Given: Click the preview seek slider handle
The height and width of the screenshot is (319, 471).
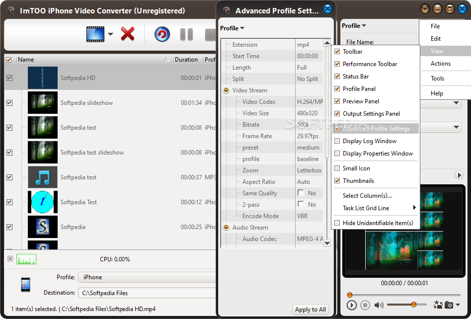Looking at the screenshot, I should [x=350, y=295].
